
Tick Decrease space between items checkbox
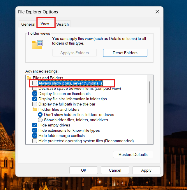tap(35, 89)
